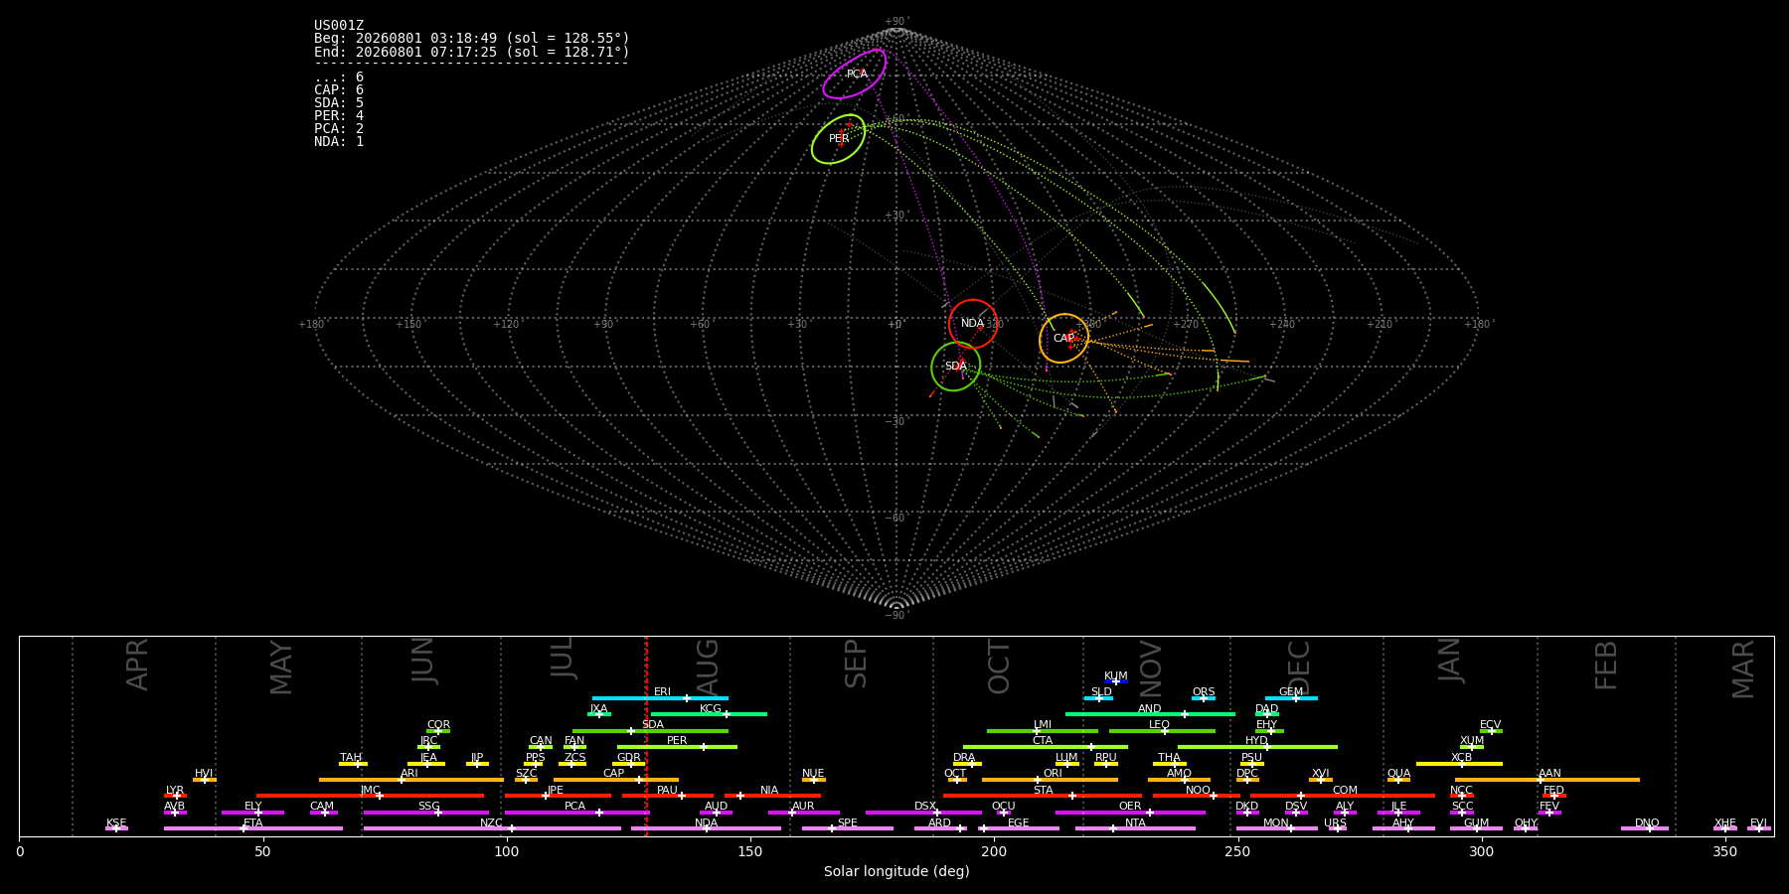Click the cyan ERI shower bar
The height and width of the screenshot is (894, 1789).
660,698
